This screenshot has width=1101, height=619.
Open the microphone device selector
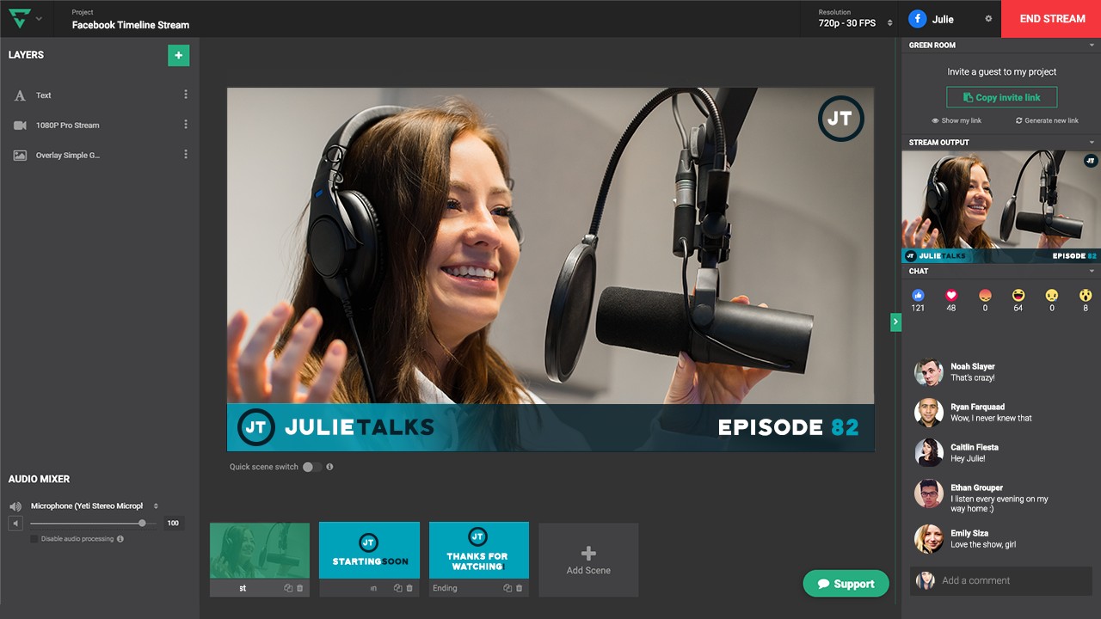(95, 505)
